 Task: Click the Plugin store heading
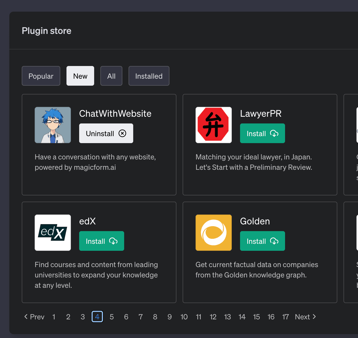(x=47, y=31)
